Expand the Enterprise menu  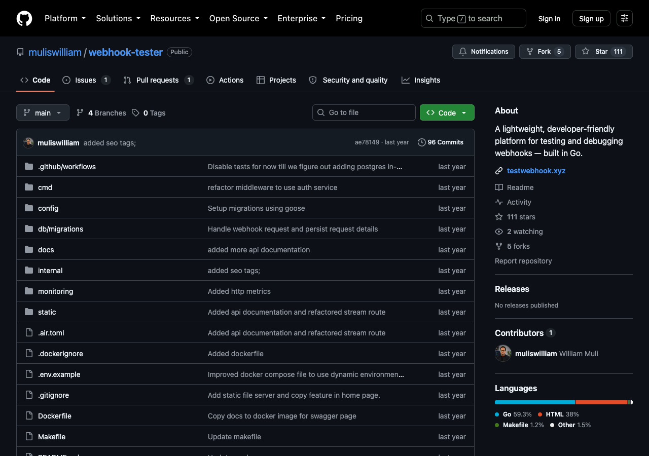tap(301, 18)
